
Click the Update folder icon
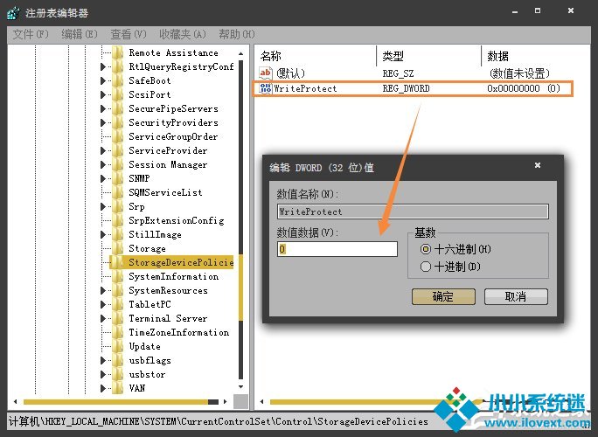click(x=118, y=346)
